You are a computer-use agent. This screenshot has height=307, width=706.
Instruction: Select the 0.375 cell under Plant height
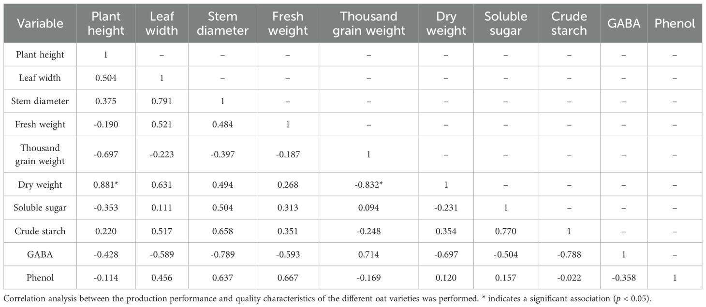pyautogui.click(x=105, y=101)
